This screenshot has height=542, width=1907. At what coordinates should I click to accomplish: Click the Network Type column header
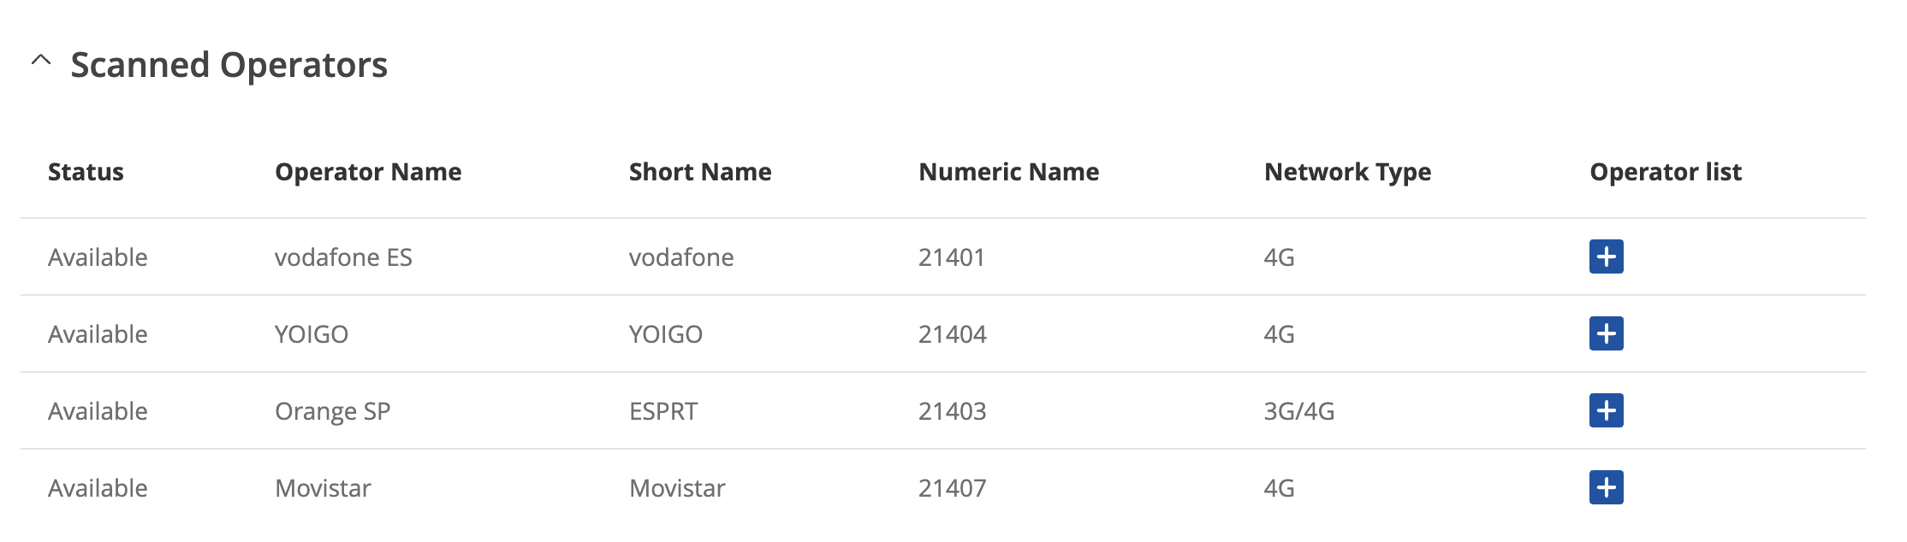pos(1347,172)
